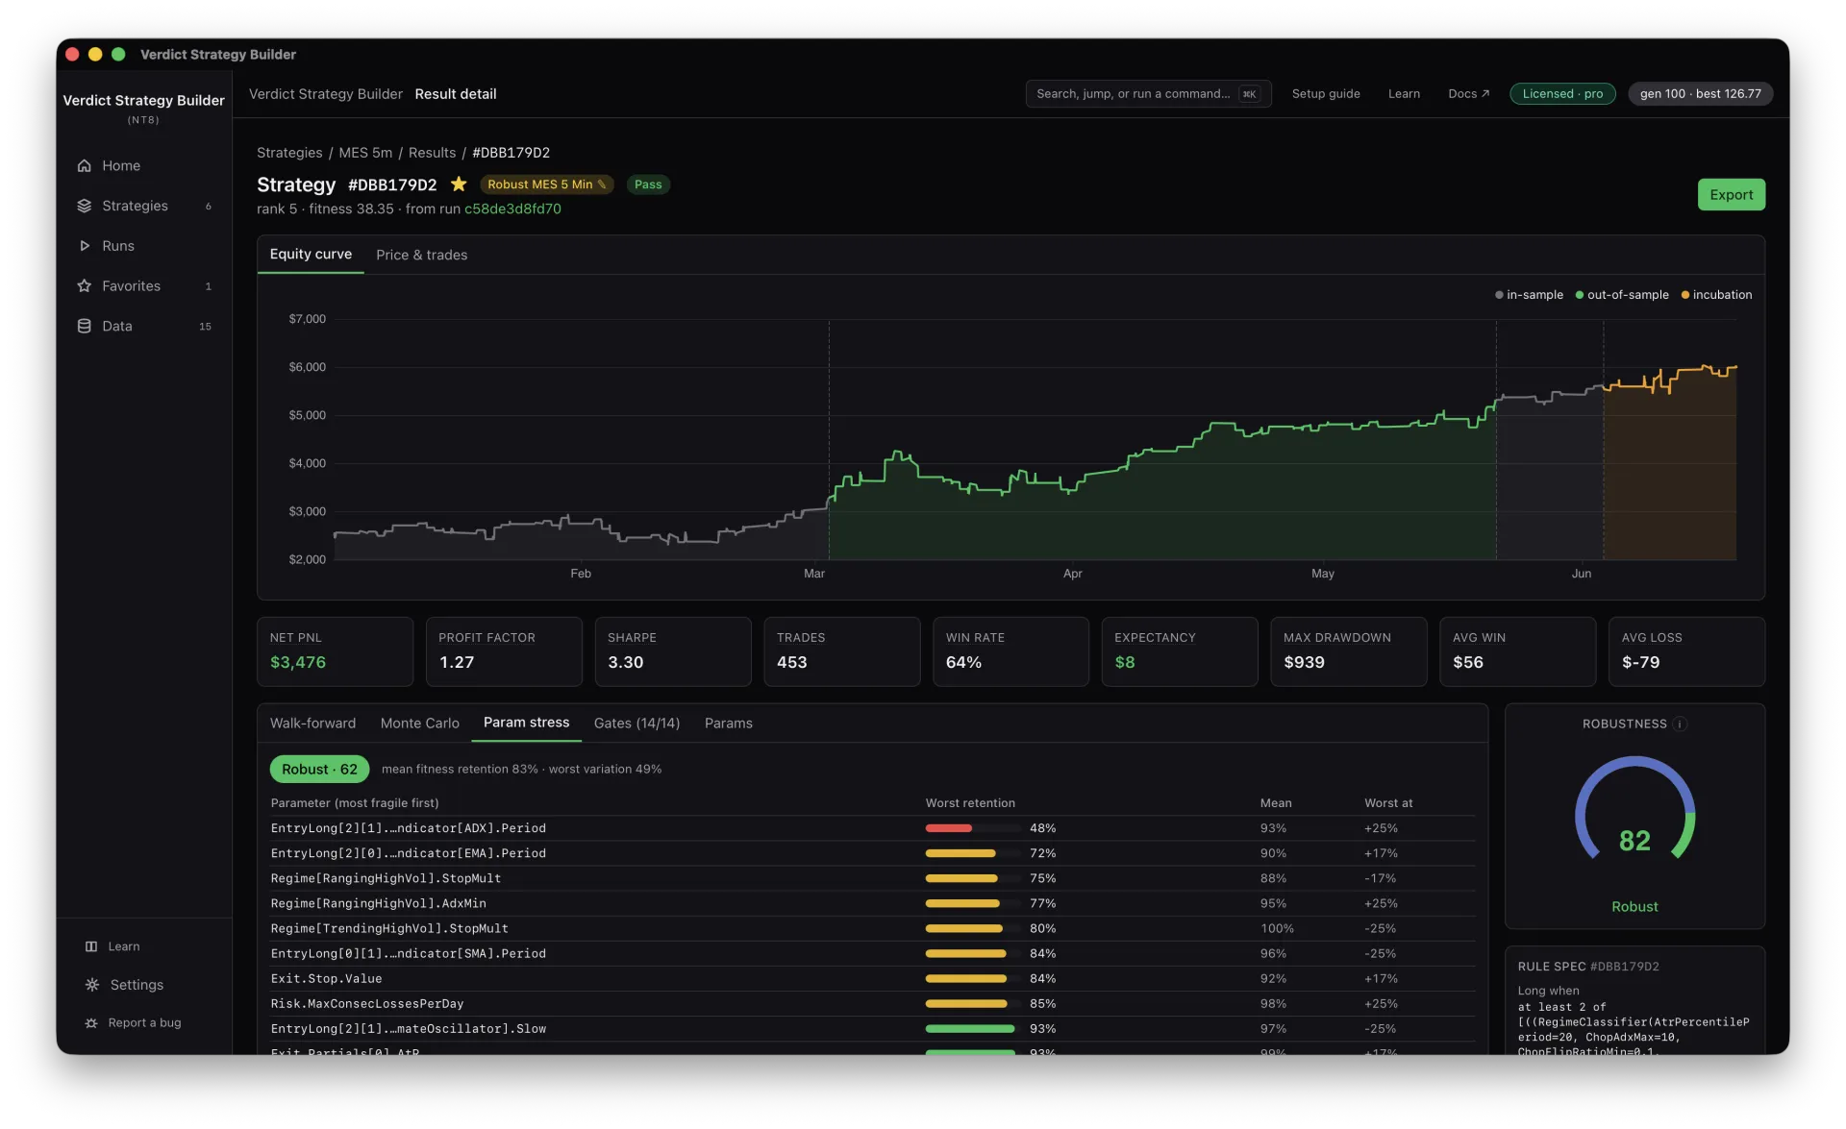Focus the command search field

(1148, 93)
